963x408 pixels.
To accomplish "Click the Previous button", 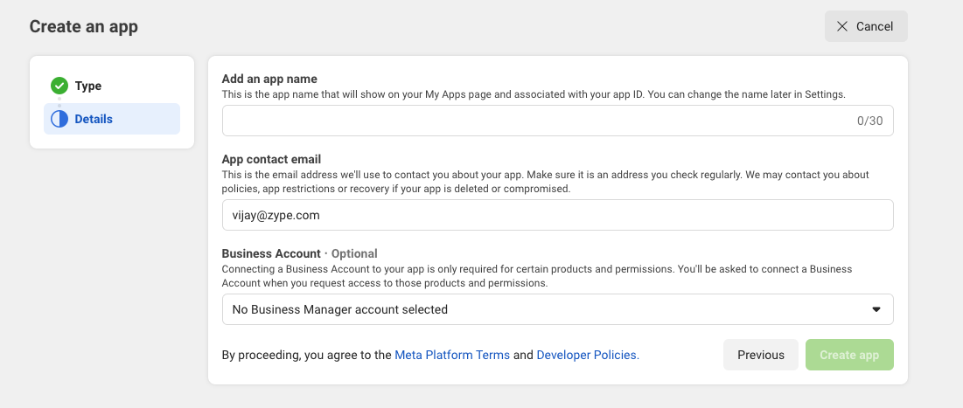I will tap(761, 355).
